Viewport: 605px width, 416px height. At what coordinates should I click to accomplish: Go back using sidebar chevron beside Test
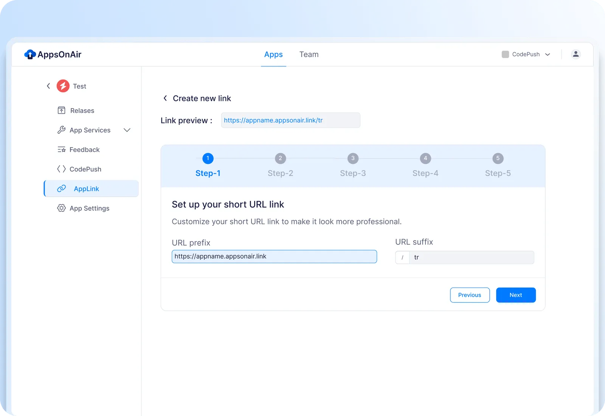[48, 86]
